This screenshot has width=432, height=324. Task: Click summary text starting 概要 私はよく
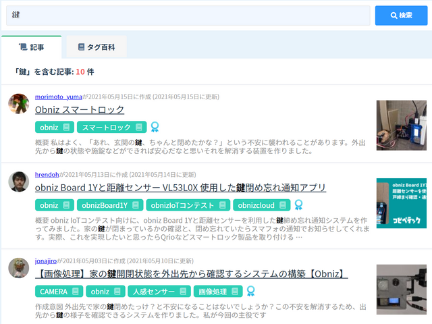tap(200, 146)
